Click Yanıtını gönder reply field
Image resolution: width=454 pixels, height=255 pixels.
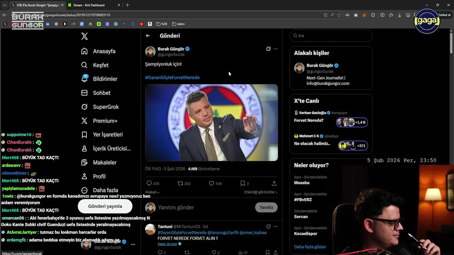pyautogui.click(x=204, y=208)
